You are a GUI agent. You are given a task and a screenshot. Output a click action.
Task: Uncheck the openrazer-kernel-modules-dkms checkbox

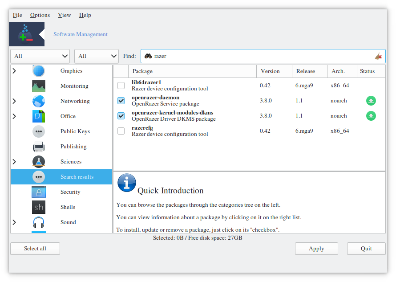point(121,116)
